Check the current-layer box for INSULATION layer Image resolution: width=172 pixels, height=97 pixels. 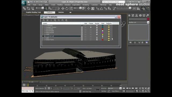(82, 33)
